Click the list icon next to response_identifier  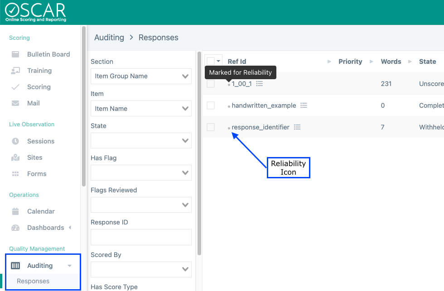(x=297, y=127)
